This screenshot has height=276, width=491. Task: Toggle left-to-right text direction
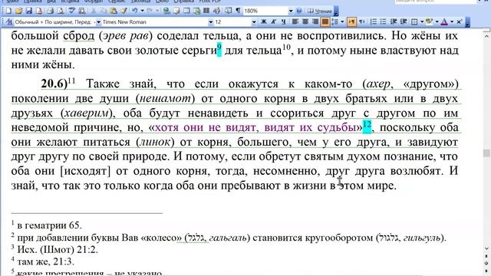tap(351, 21)
